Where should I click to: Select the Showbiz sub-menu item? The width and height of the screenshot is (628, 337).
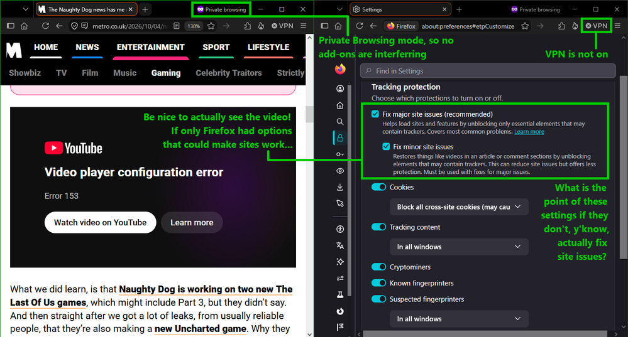(25, 73)
